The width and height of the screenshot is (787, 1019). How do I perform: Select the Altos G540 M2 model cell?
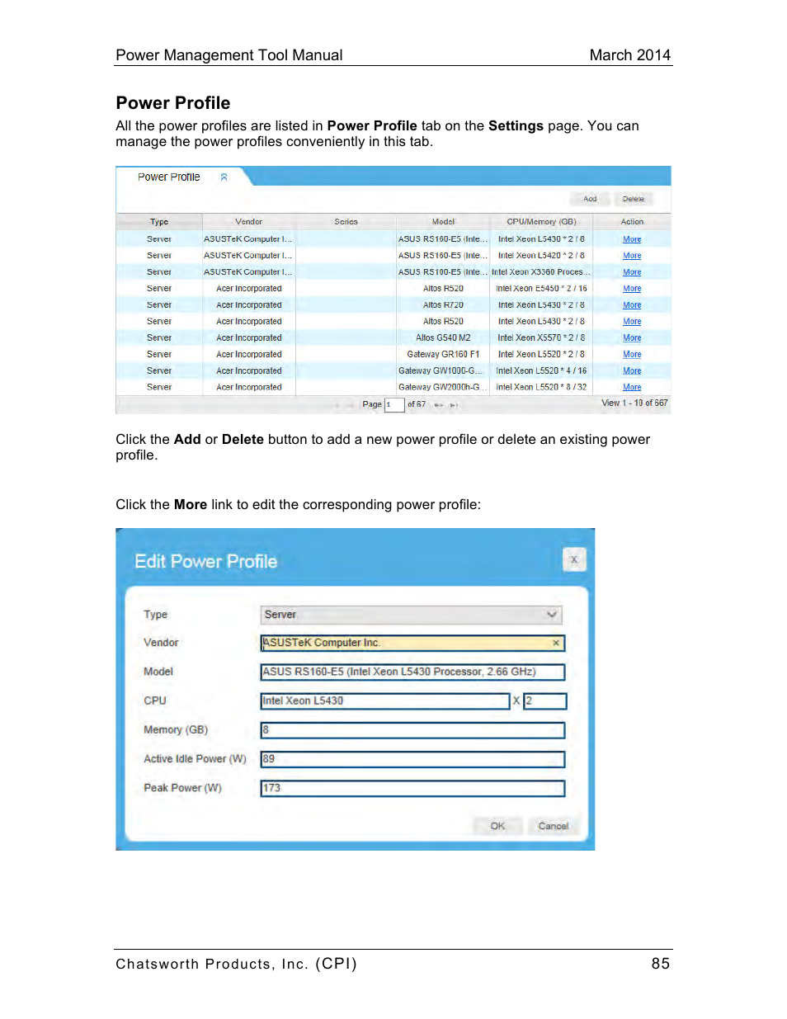point(443,338)
